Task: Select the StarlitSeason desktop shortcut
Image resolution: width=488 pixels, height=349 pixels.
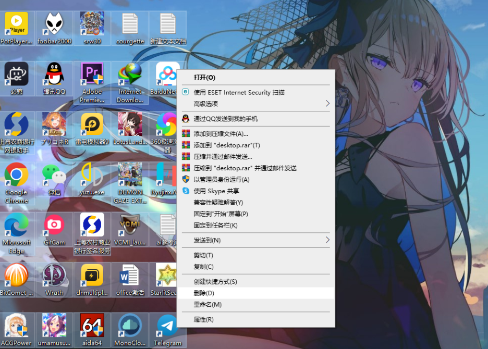Action: [x=163, y=280]
